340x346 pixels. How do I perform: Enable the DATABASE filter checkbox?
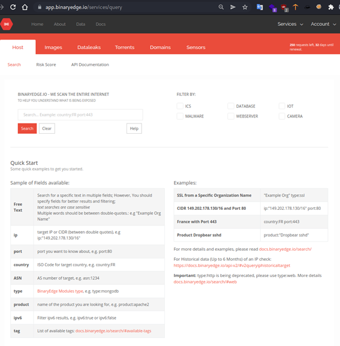click(x=231, y=106)
